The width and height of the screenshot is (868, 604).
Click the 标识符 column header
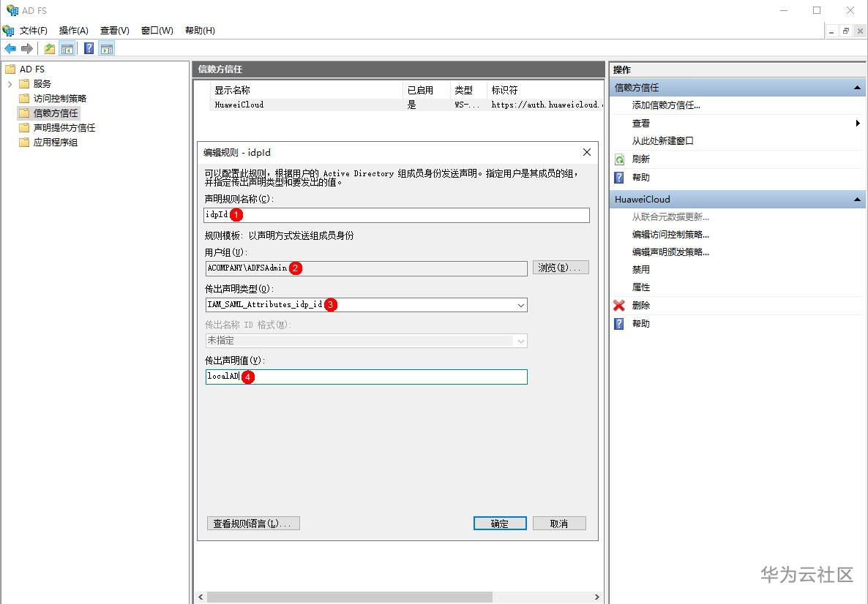[x=545, y=90]
